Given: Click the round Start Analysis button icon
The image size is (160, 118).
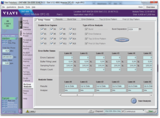Looking at the screenshot, I should coord(134,101).
